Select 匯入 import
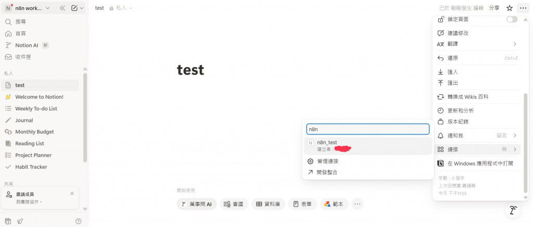 click(x=477, y=72)
